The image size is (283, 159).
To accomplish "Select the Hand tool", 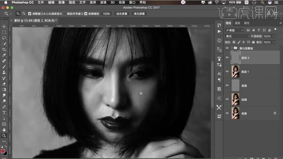I will click(x=4, y=130).
